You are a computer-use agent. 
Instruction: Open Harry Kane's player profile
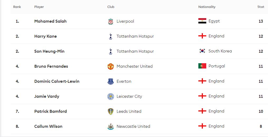pos(45,36)
